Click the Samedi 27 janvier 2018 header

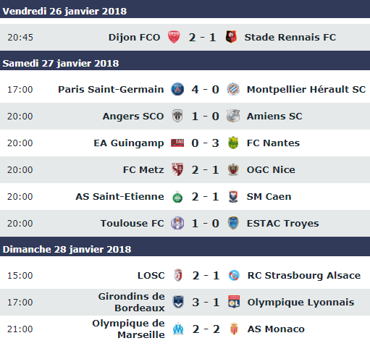pos(61,63)
